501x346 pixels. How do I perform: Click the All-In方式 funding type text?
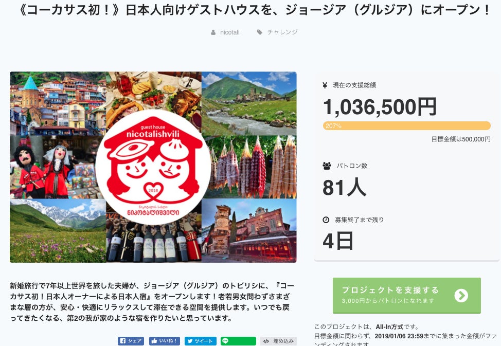pos(389,327)
